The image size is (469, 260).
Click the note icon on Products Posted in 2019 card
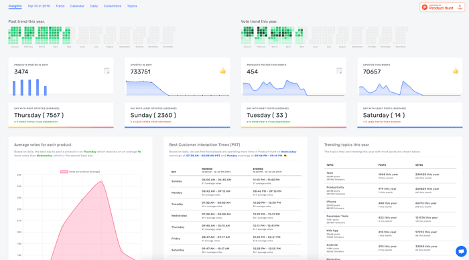[x=107, y=71]
